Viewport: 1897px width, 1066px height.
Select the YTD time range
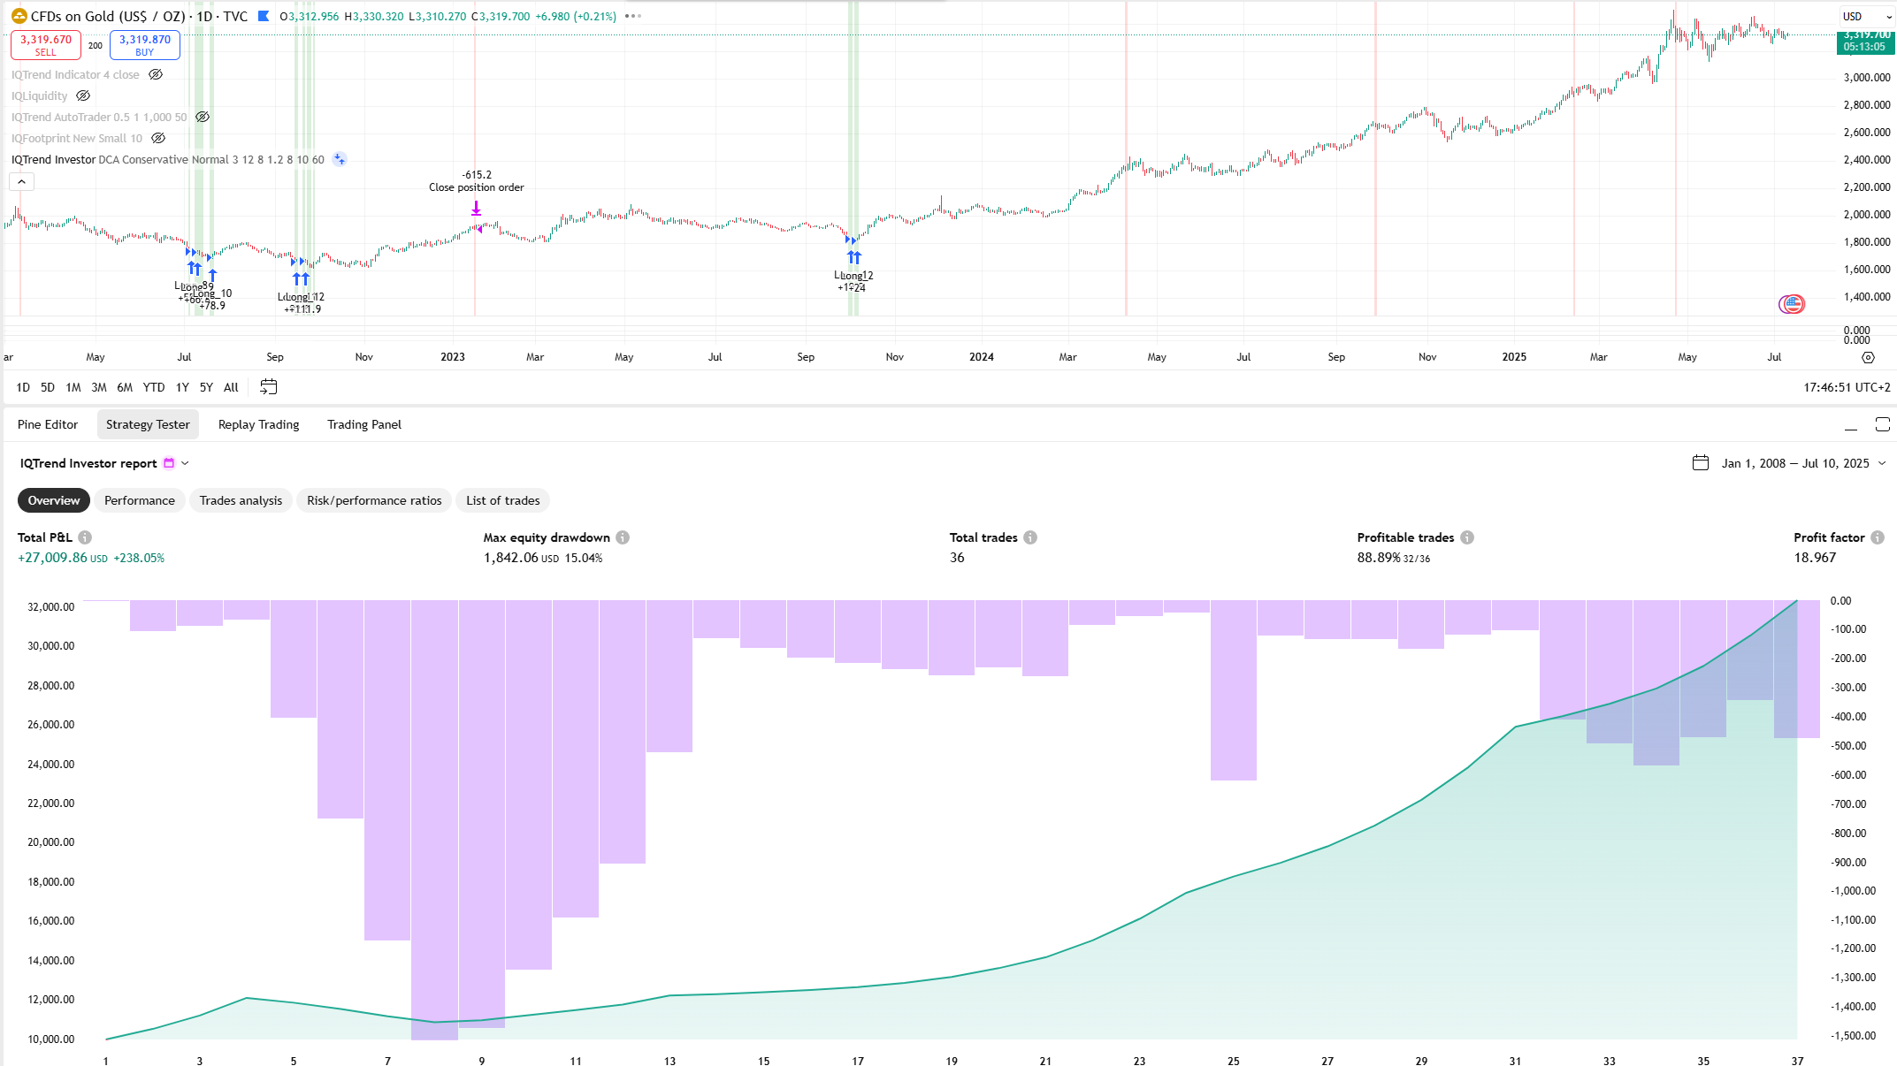pyautogui.click(x=154, y=387)
